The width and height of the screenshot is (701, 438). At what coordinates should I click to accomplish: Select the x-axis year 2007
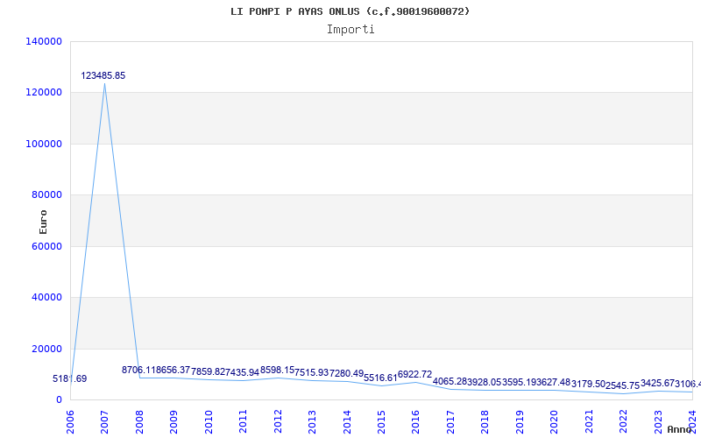pyautogui.click(x=104, y=421)
